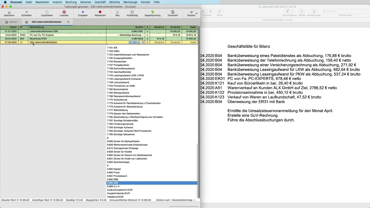The height and width of the screenshot is (208, 370).
Task: Click the Suchen search field in Preview
Action: (345, 11)
